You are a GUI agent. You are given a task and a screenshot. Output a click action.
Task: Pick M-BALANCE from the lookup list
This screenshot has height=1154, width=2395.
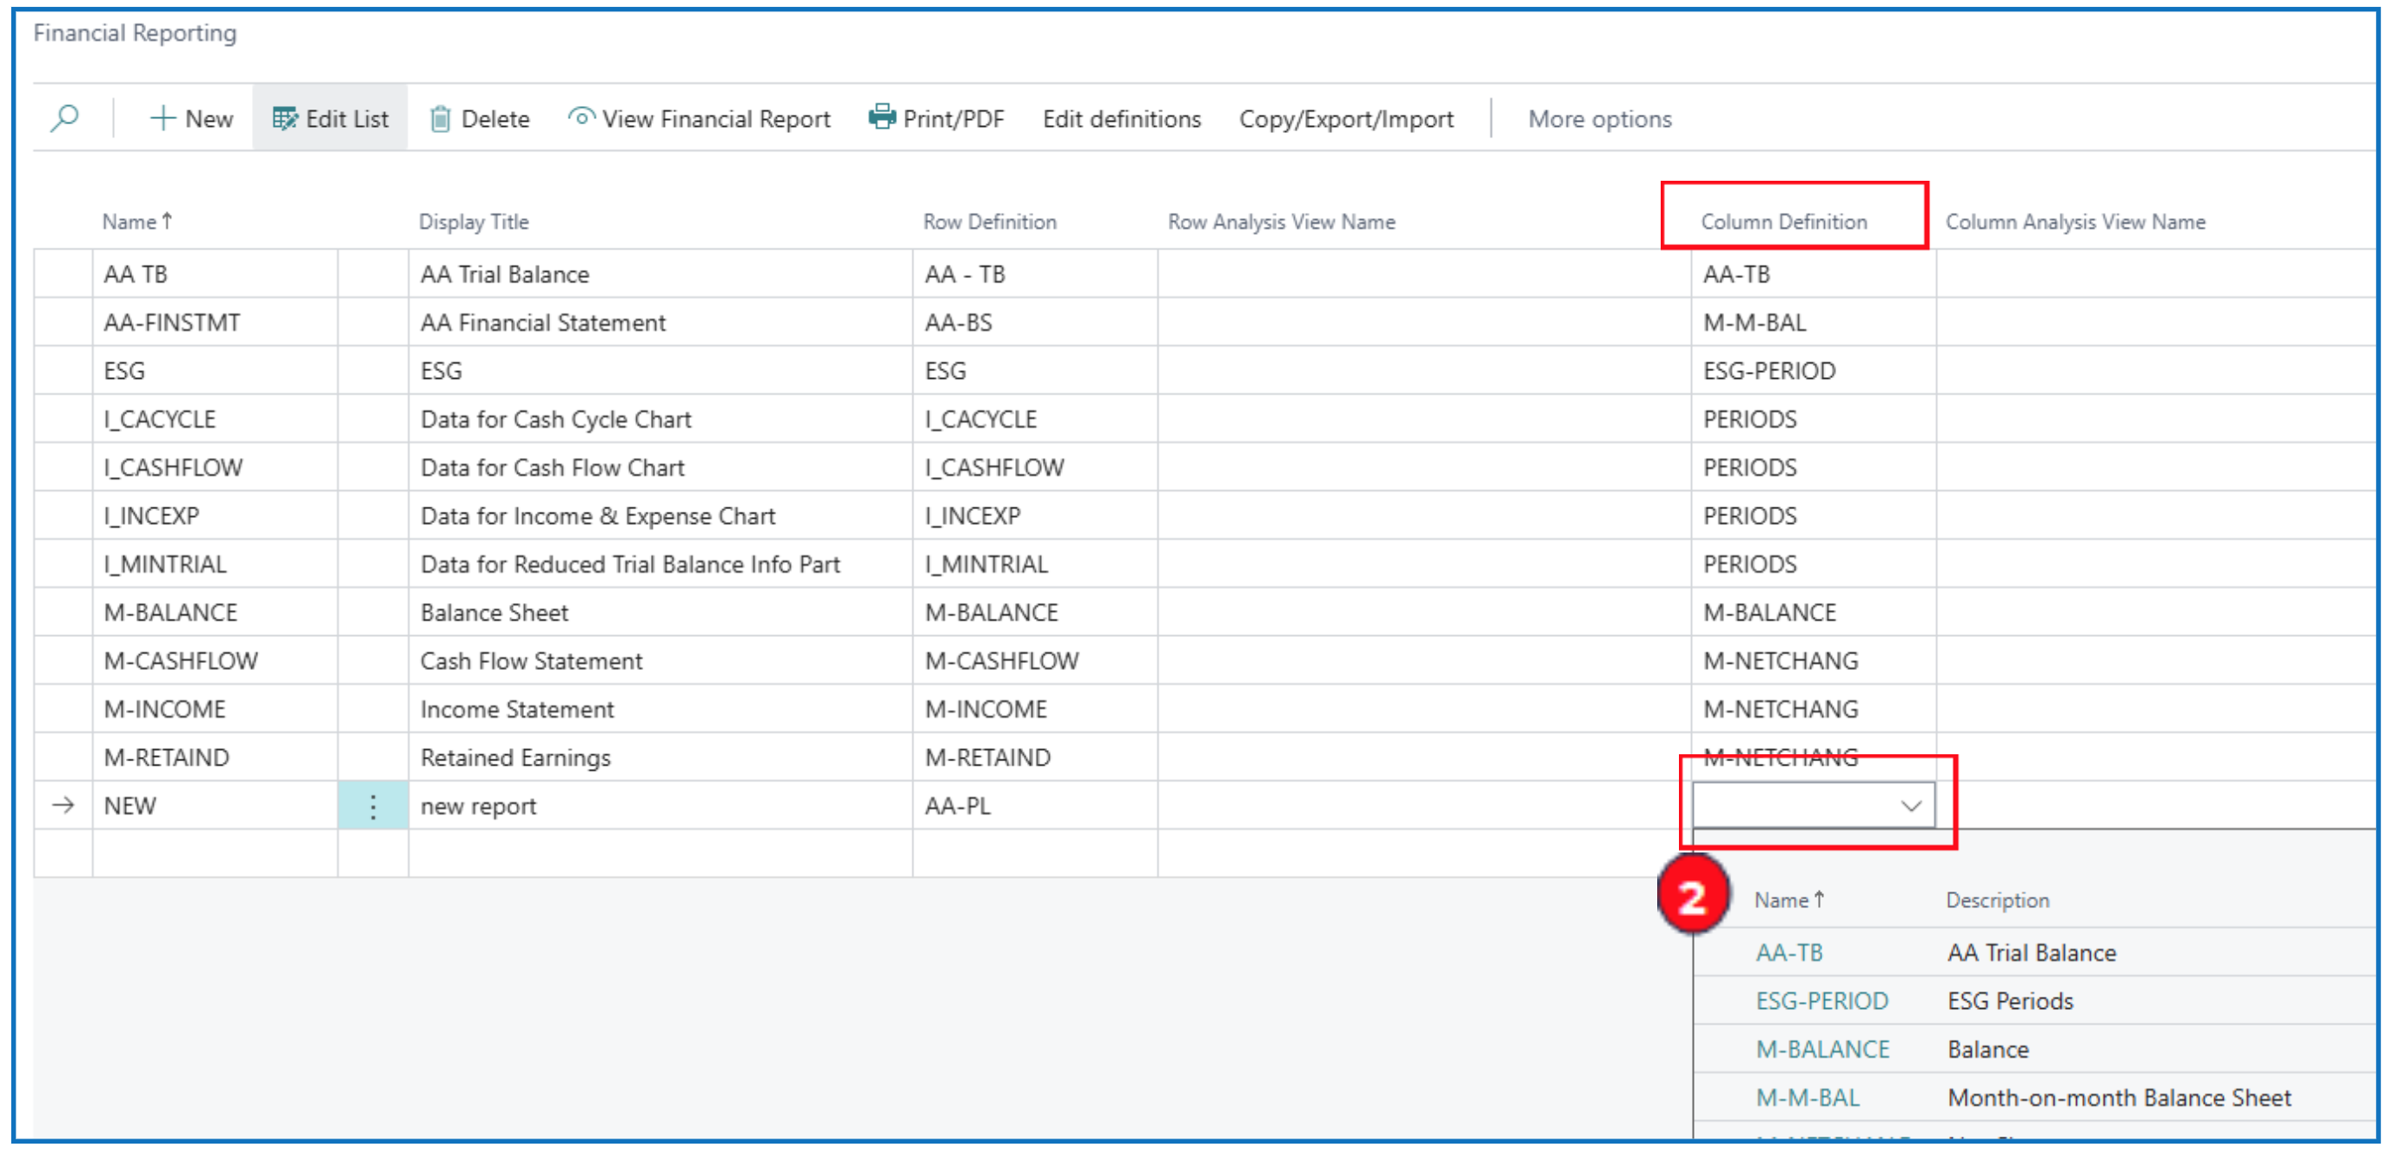(1821, 1050)
